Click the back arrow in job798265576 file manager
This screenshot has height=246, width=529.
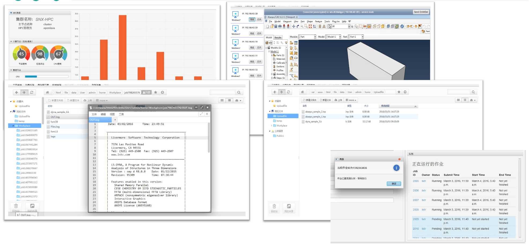pyautogui.click(x=17, y=92)
